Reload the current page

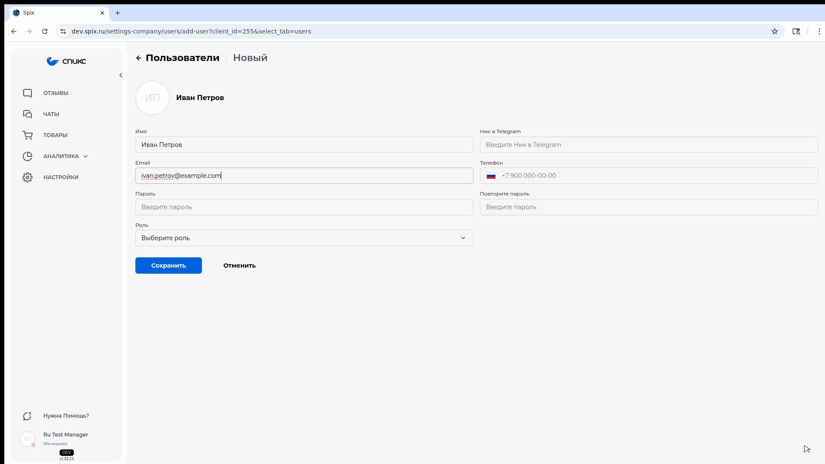[45, 31]
